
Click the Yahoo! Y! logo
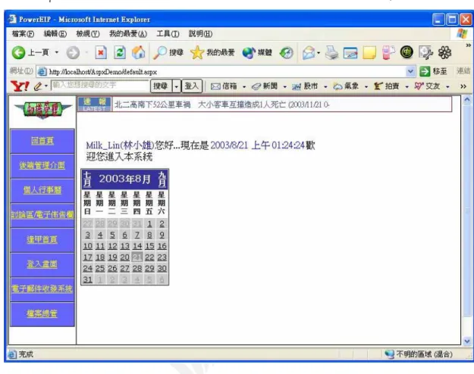20,86
